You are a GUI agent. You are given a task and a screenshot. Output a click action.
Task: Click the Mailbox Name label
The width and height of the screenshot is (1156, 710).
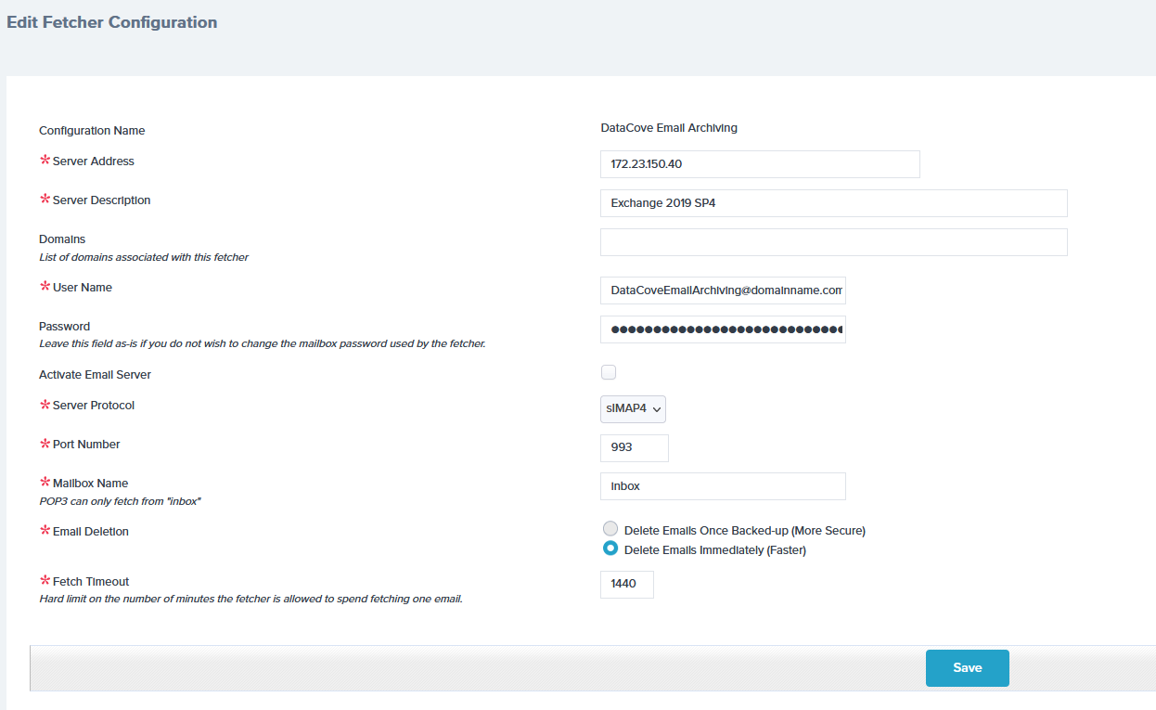pyautogui.click(x=90, y=484)
